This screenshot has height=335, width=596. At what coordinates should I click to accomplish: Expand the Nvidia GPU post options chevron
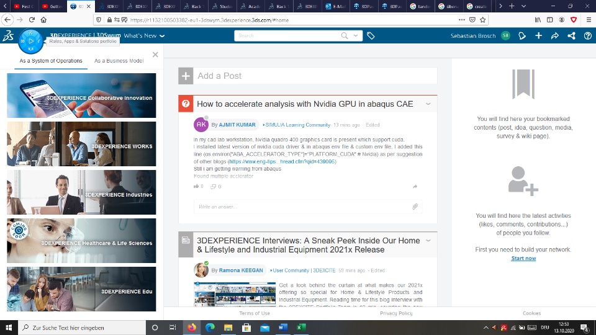coord(428,104)
